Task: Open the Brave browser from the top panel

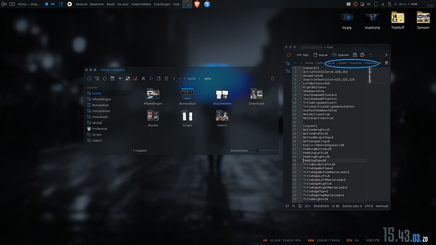Action: pyautogui.click(x=197, y=4)
